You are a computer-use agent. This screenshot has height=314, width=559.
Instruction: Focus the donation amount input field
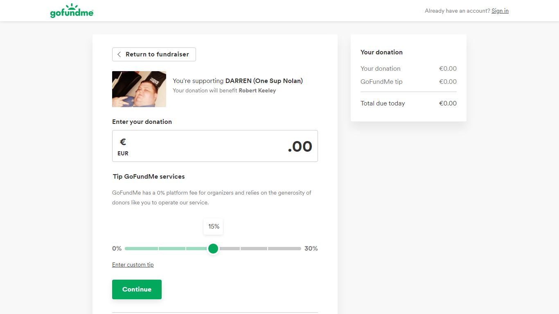[215, 146]
